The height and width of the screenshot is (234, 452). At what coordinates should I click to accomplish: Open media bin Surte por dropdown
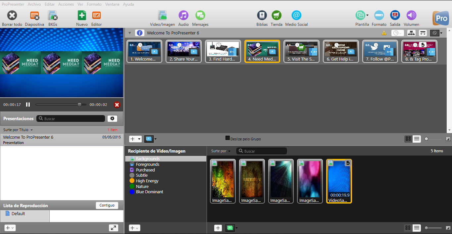tap(221, 151)
